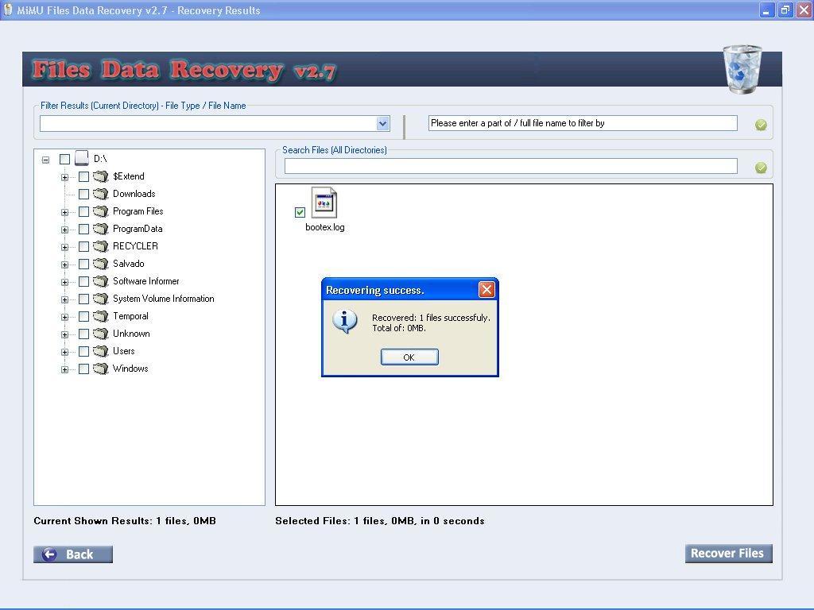814x610 pixels.
Task: Expand the Salvado node
Action: [64, 264]
